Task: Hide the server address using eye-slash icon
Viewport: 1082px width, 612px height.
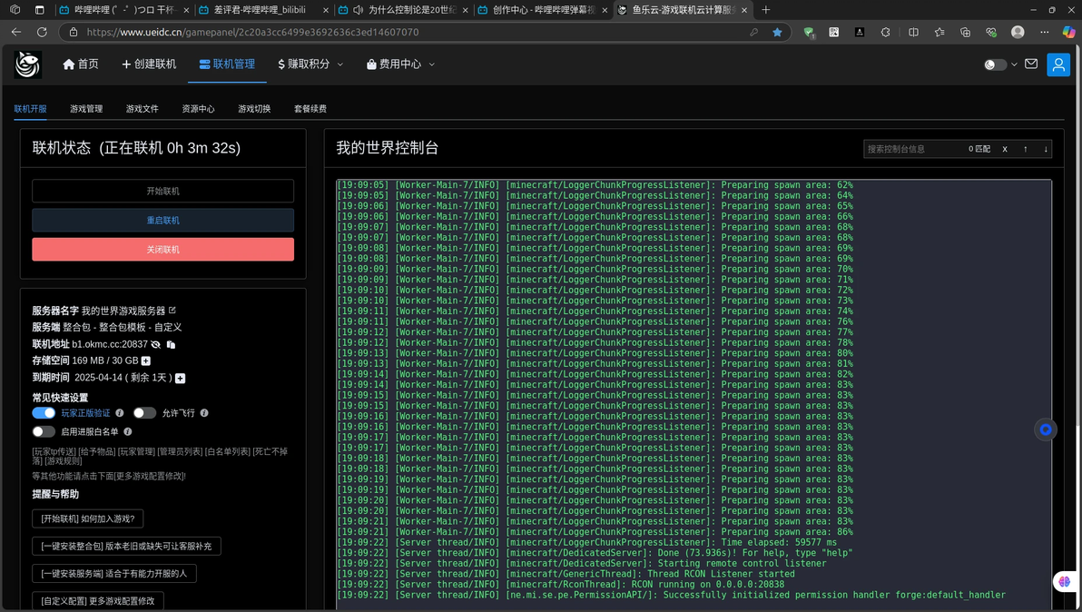Action: pos(156,344)
